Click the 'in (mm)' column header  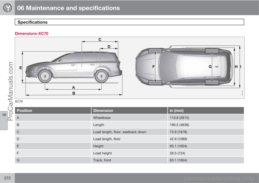tap(206, 110)
